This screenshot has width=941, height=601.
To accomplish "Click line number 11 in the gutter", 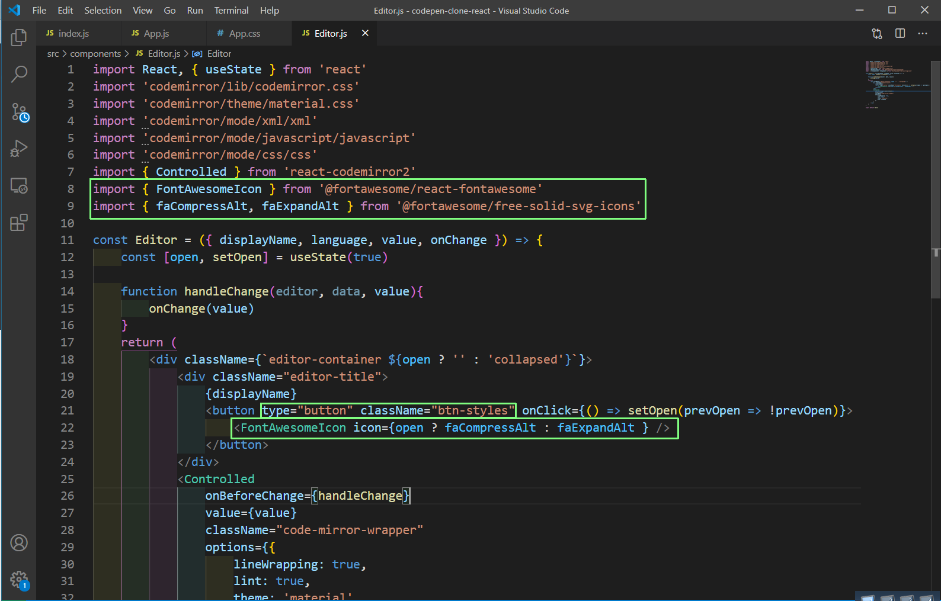I will 67,240.
